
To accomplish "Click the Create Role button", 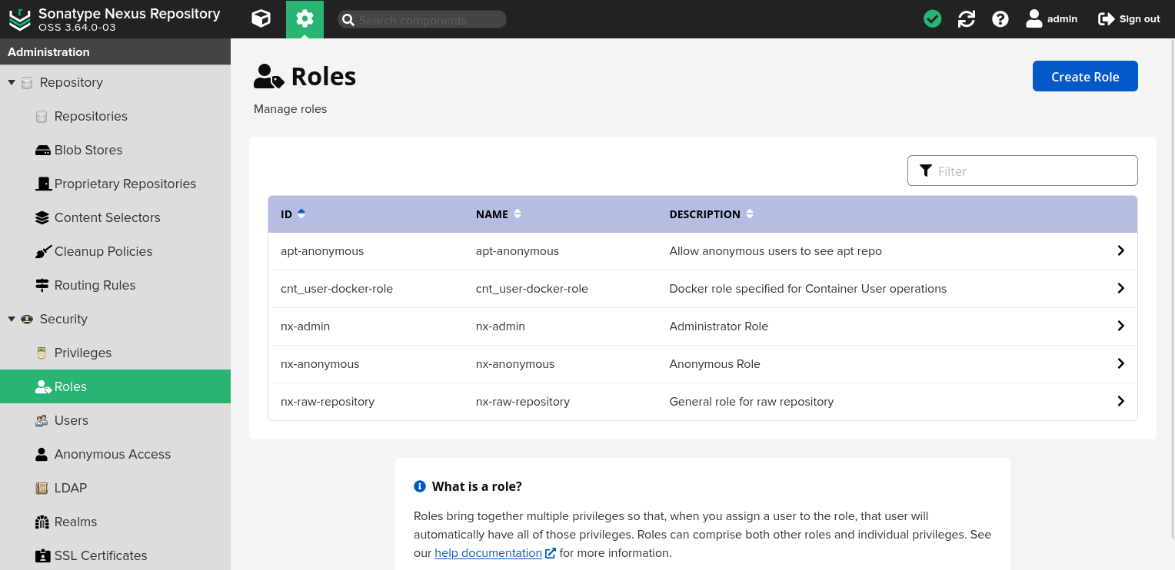I will pyautogui.click(x=1085, y=75).
